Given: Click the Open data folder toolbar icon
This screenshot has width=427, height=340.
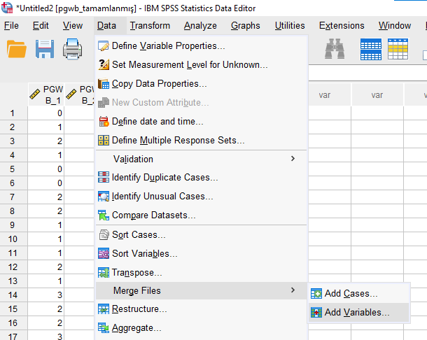Looking at the screenshot, I should [17, 49].
